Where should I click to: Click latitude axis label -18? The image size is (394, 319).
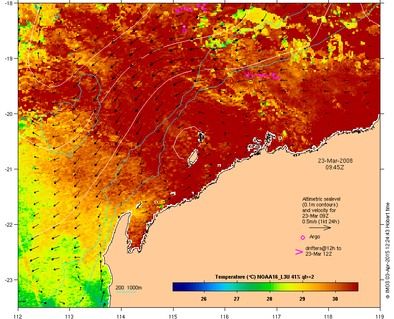point(8,3)
